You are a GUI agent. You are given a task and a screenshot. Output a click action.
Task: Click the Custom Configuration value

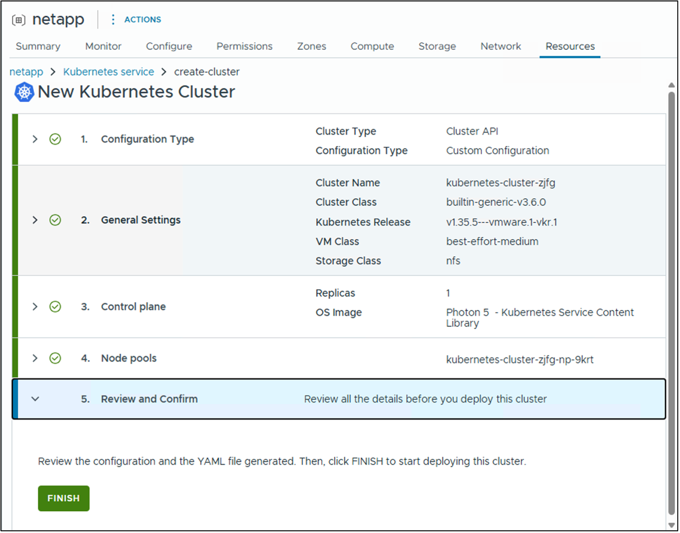point(498,151)
